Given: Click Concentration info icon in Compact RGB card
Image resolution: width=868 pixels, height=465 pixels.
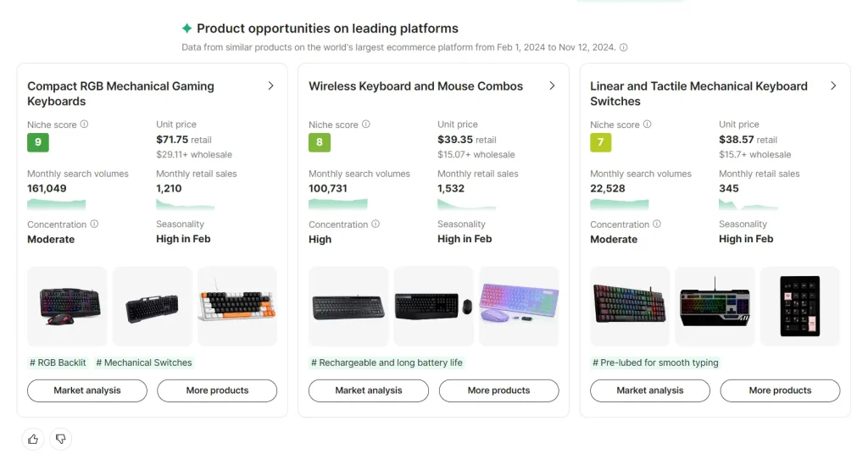Looking at the screenshot, I should click(94, 224).
